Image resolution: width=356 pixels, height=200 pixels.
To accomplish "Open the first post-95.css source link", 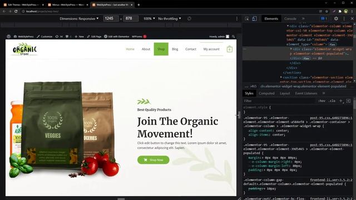I will pos(331,118).
